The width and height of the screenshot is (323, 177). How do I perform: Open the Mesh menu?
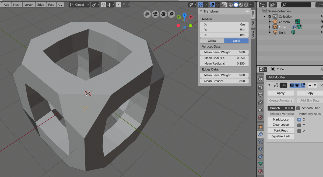(x=17, y=5)
